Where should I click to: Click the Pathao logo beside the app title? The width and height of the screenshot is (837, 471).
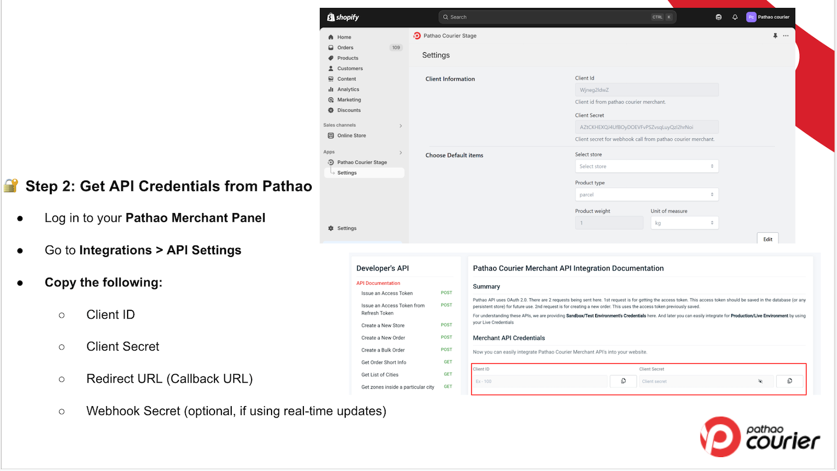pyautogui.click(x=417, y=36)
